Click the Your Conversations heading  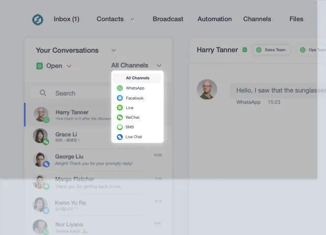(x=67, y=50)
